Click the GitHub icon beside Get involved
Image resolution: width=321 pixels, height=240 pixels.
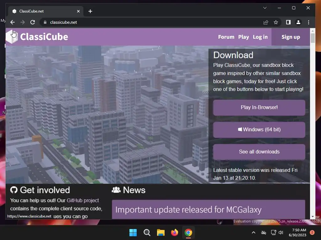tap(14, 190)
